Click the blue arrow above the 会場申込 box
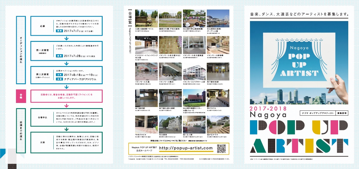The height and width of the screenshot is (169, 359). (x=66, y=106)
